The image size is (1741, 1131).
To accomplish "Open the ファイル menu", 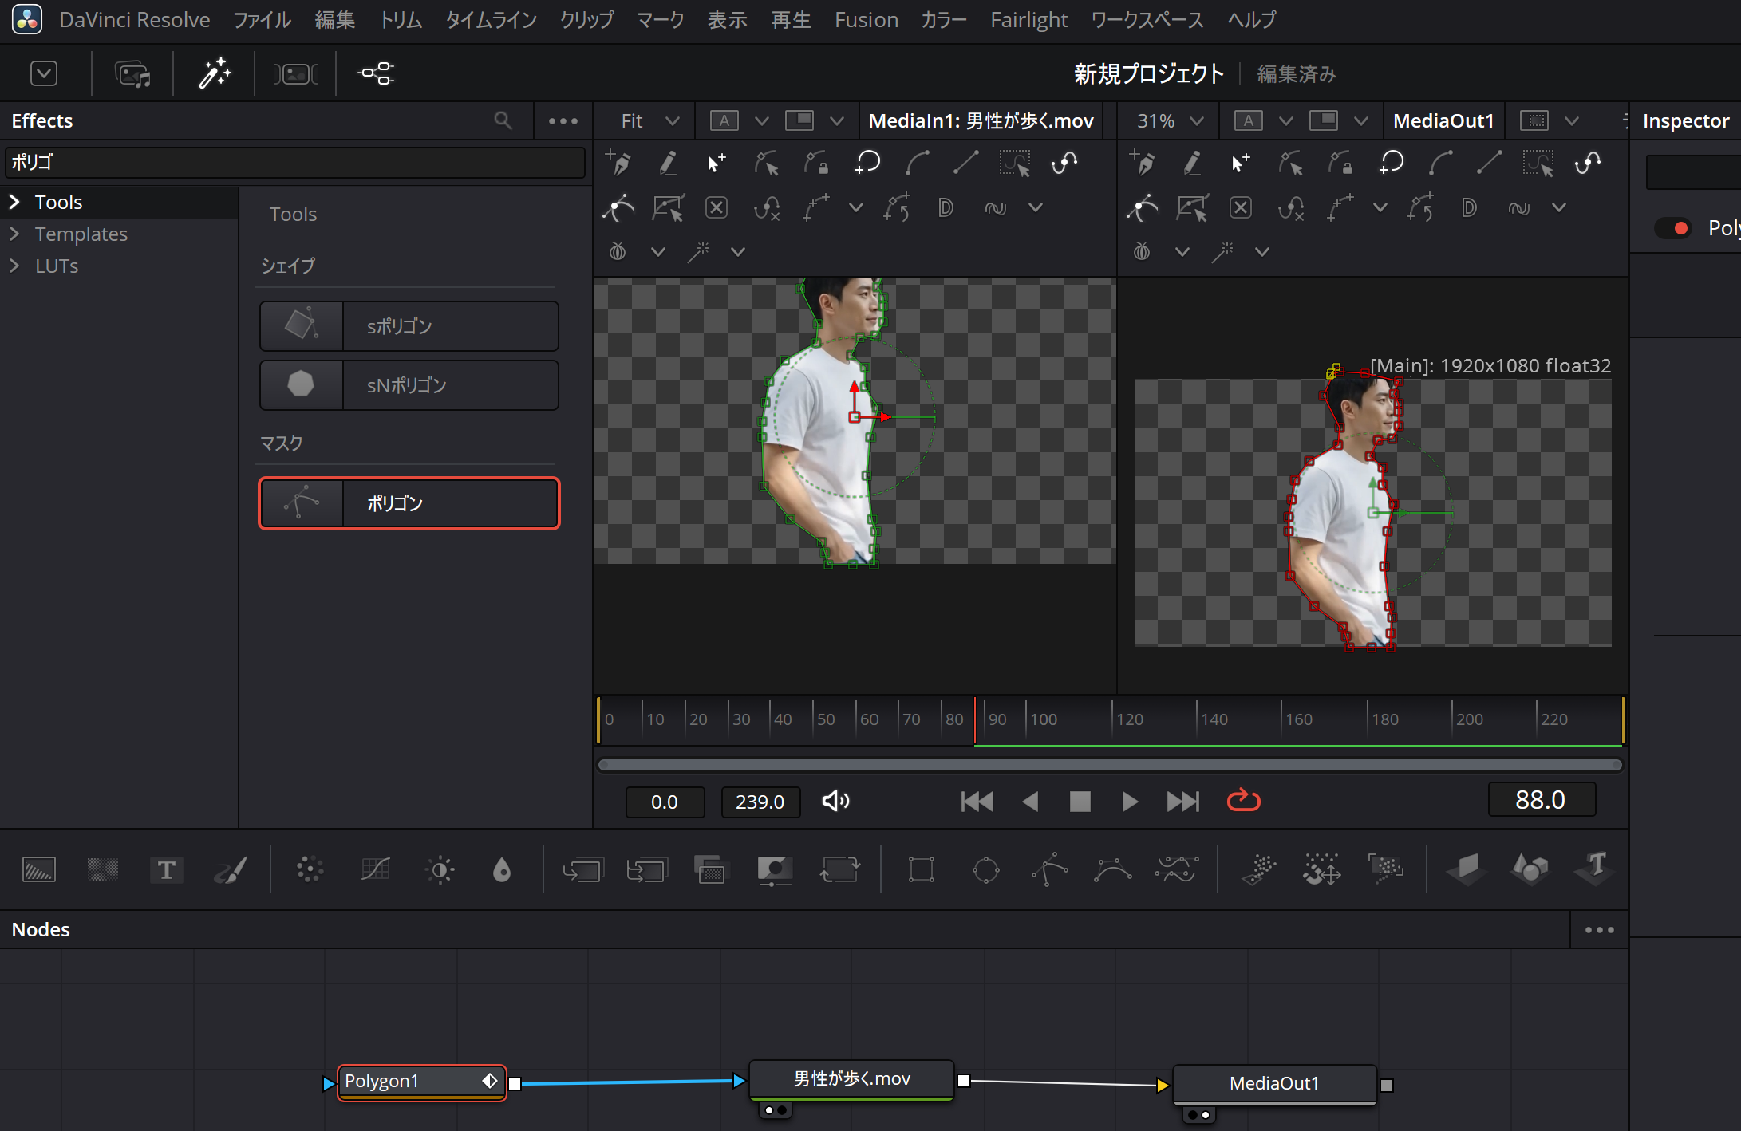I will click(263, 20).
